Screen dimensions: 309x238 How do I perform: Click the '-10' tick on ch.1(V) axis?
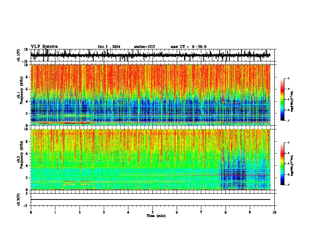coord(25,61)
